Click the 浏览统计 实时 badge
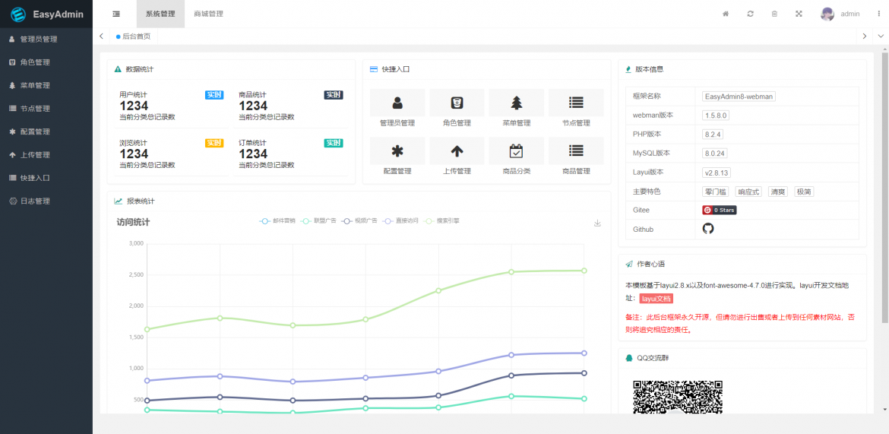Screen dimensions: 889x434 pyautogui.click(x=214, y=143)
